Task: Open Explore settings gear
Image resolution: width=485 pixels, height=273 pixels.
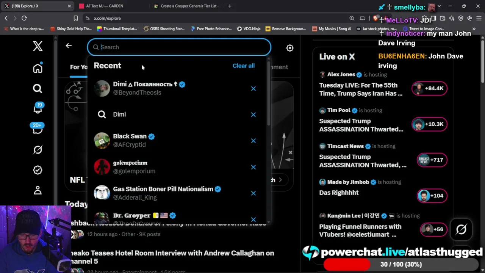Action: pos(290,48)
